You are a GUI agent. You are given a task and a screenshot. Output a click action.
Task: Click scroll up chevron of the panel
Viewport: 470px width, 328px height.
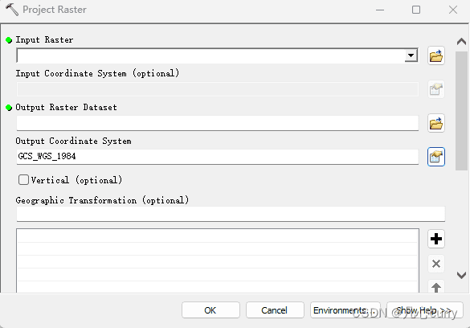point(461,42)
